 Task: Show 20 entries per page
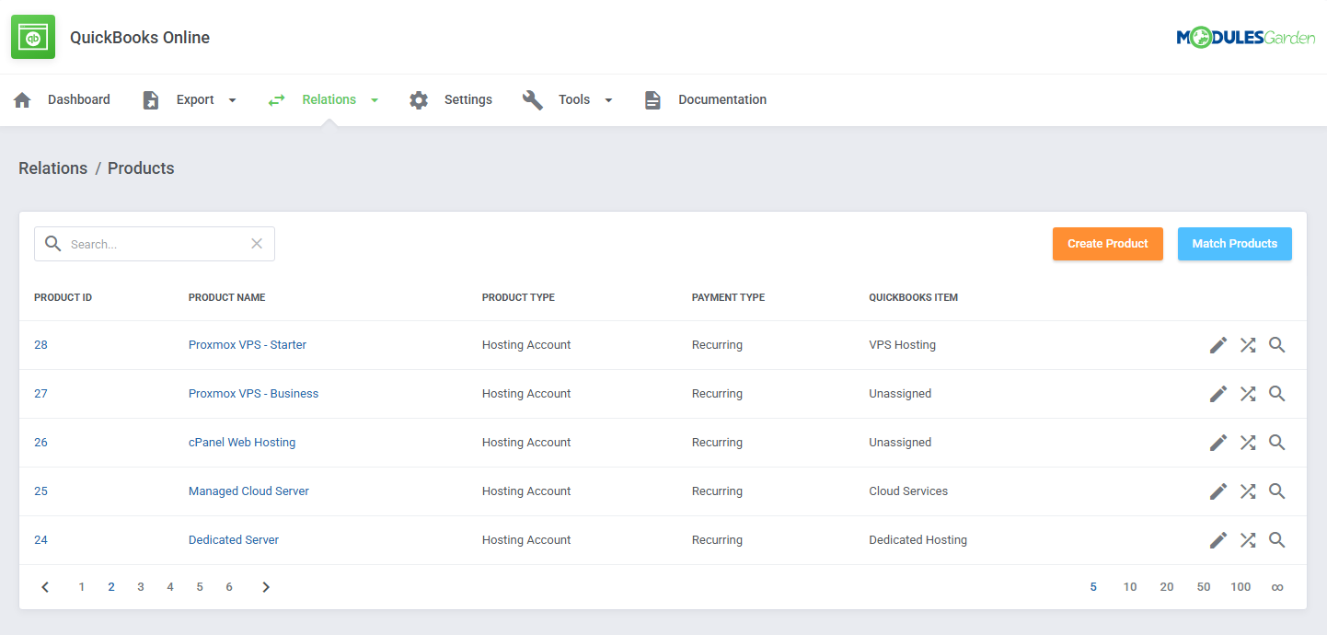(1167, 587)
